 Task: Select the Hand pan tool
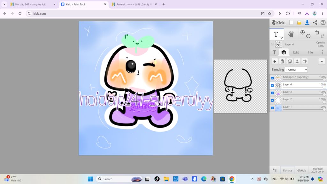point(291,34)
